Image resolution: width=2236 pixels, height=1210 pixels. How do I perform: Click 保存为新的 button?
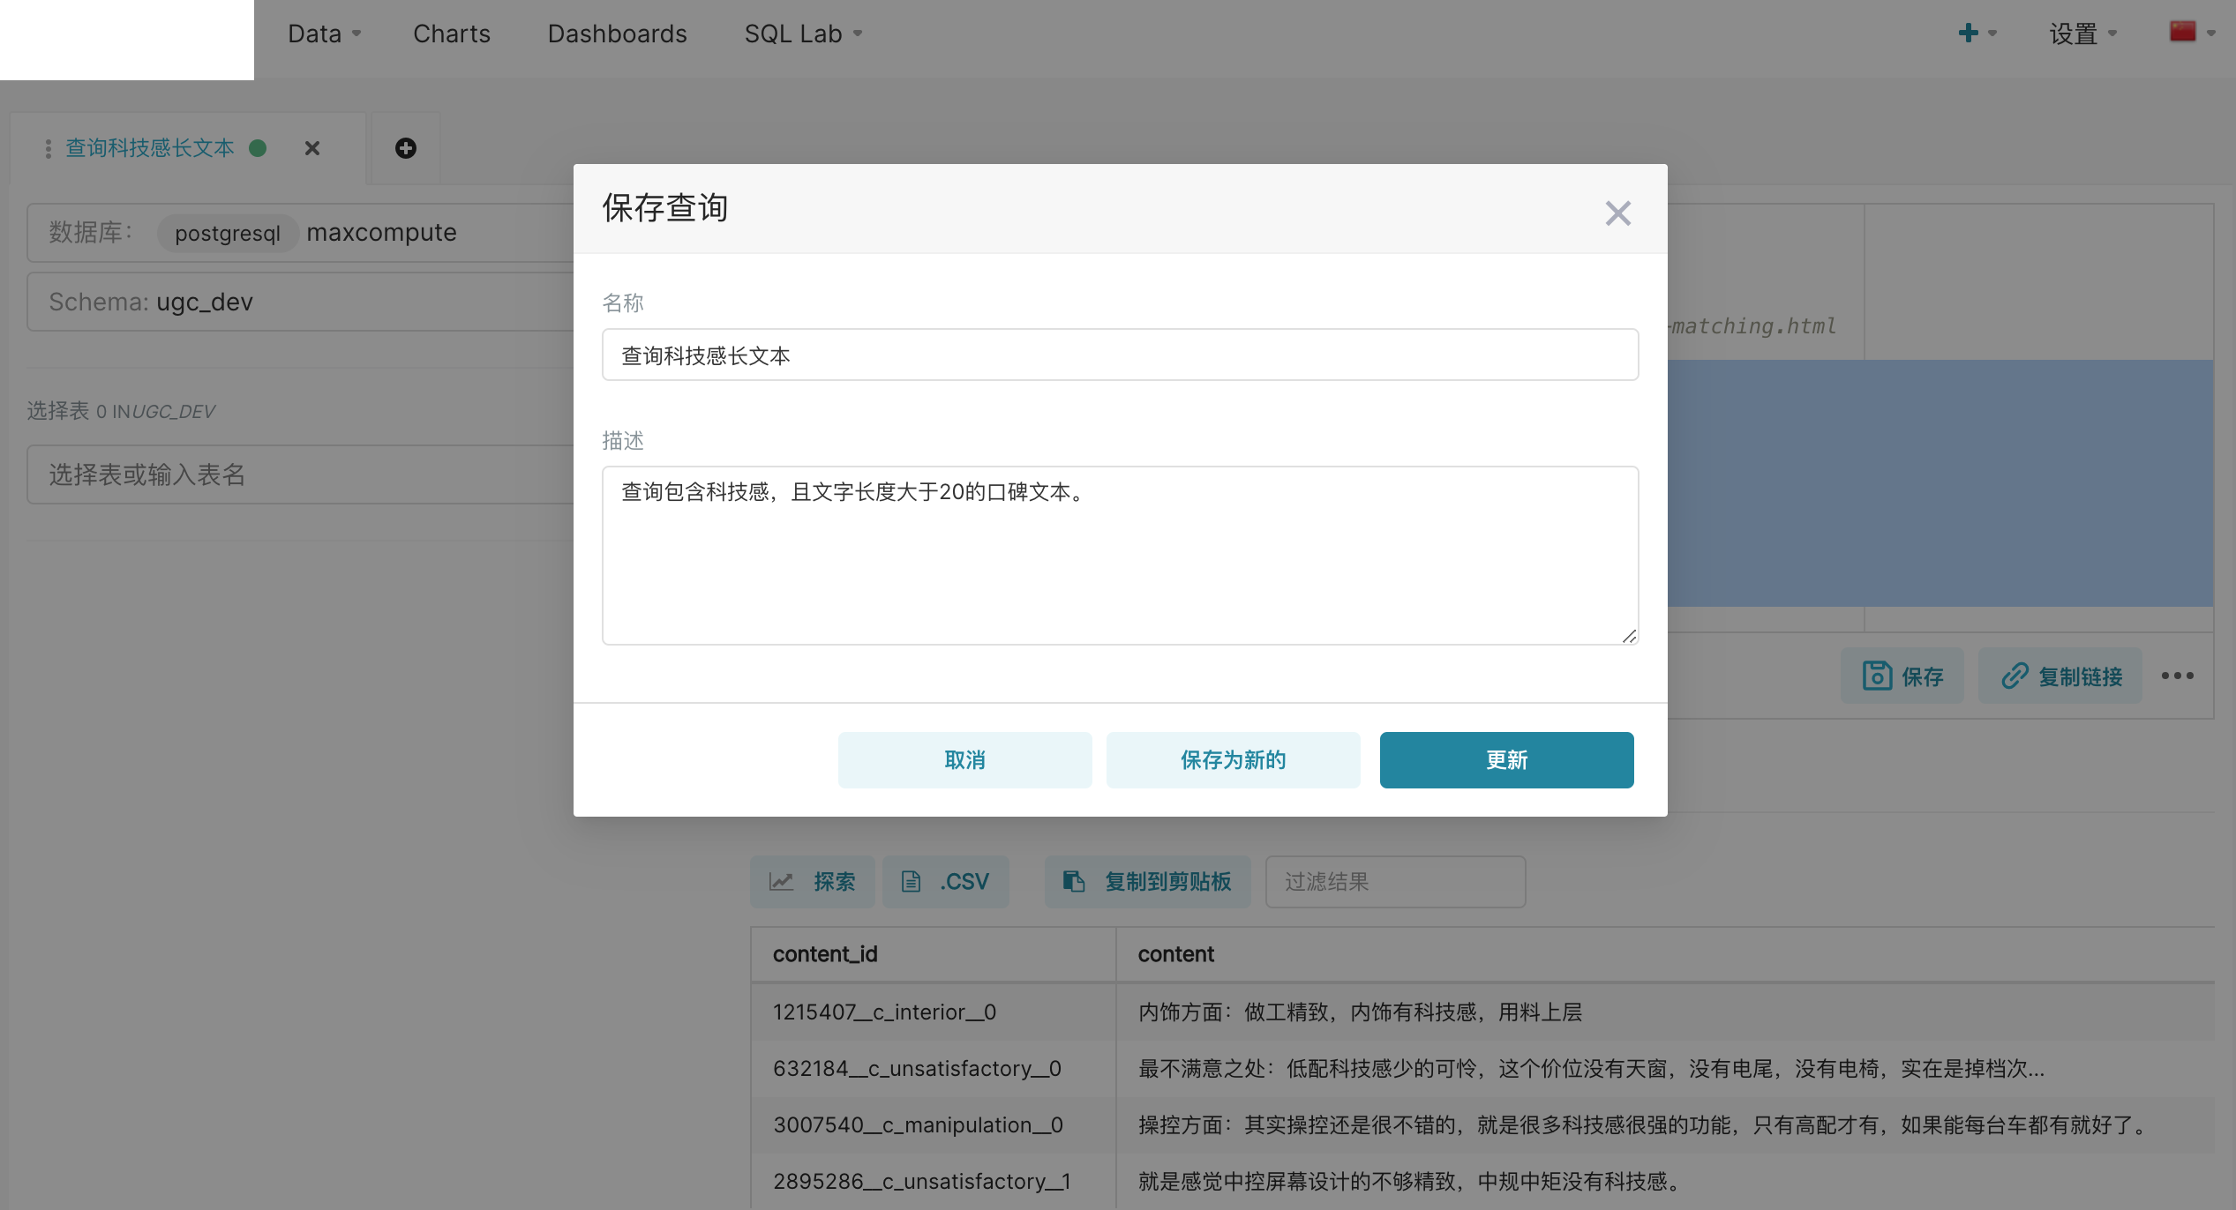(1233, 759)
